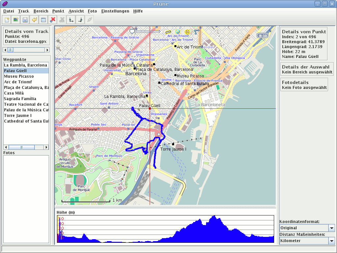This screenshot has width=337, height=253.
Task: Click the new file toolbar icon
Action: pyautogui.click(x=7, y=20)
